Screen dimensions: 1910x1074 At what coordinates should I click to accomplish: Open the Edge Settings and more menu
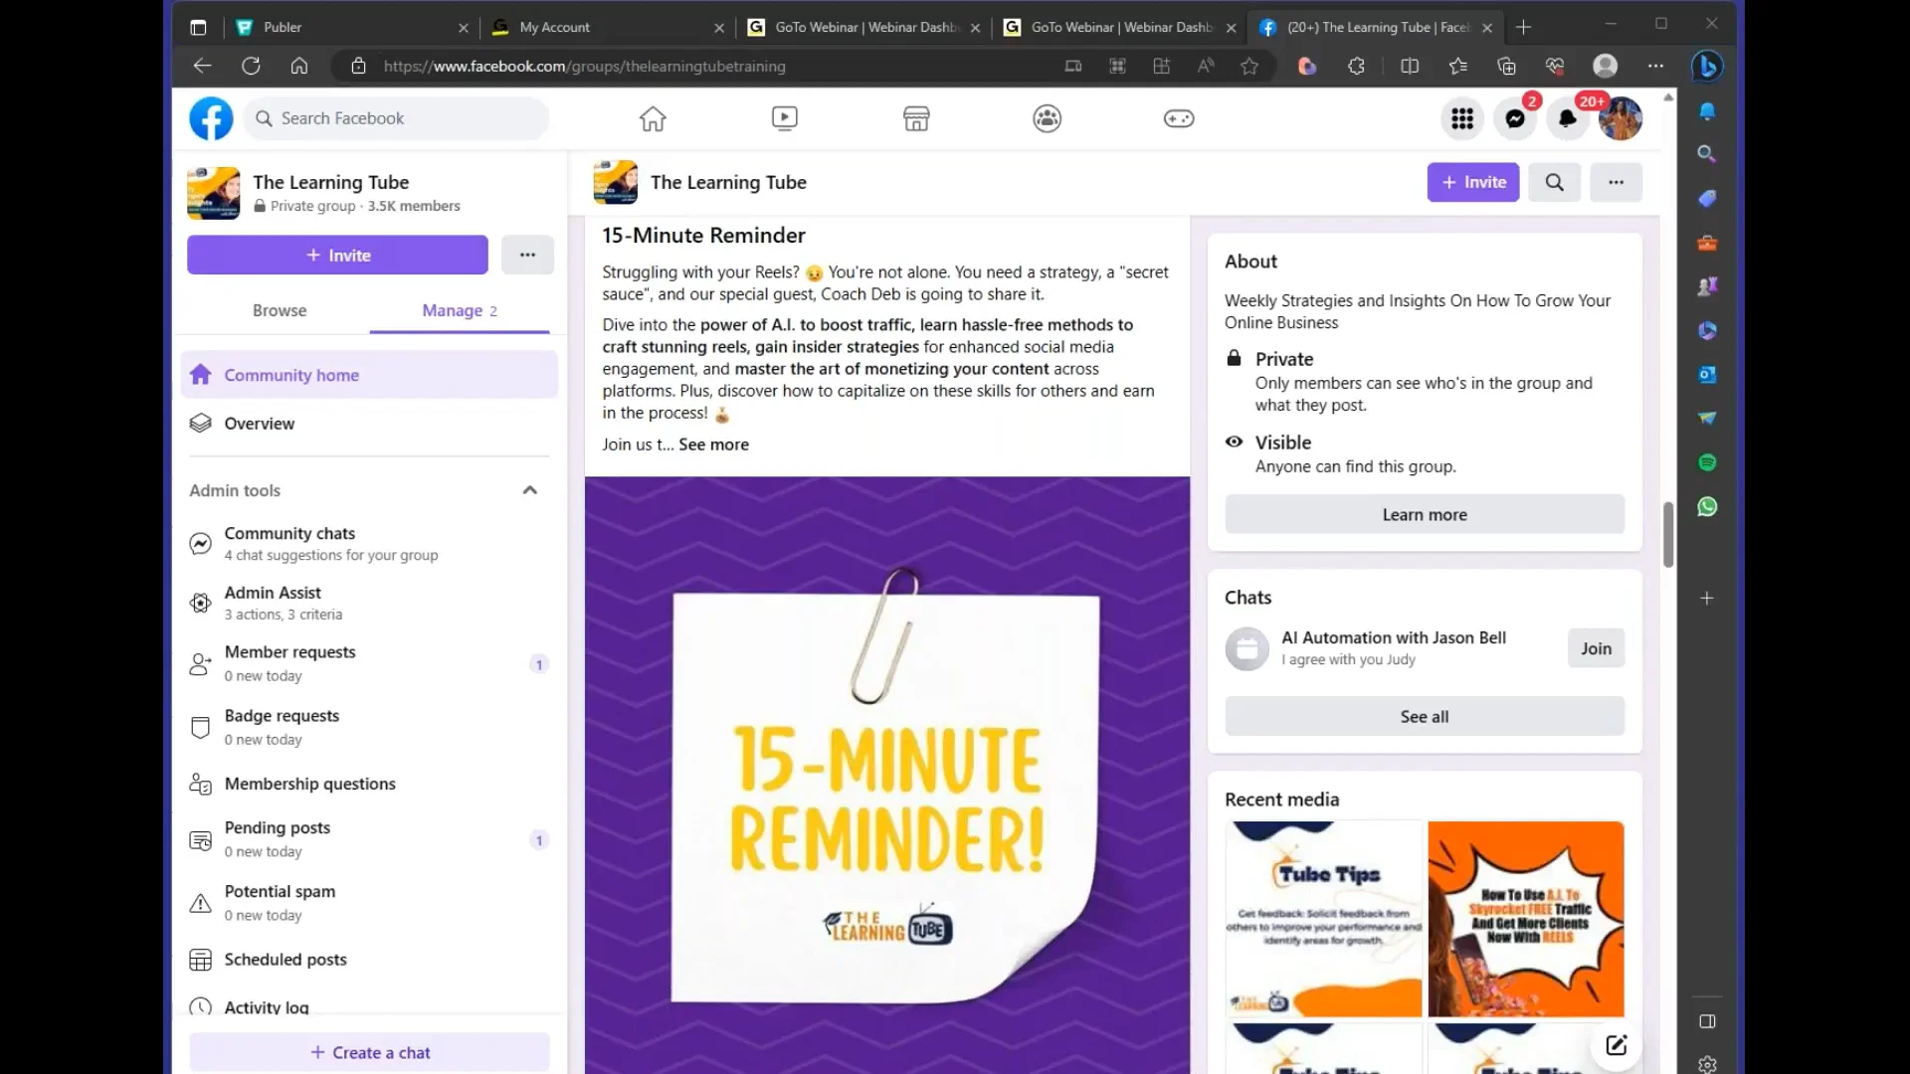[1655, 67]
